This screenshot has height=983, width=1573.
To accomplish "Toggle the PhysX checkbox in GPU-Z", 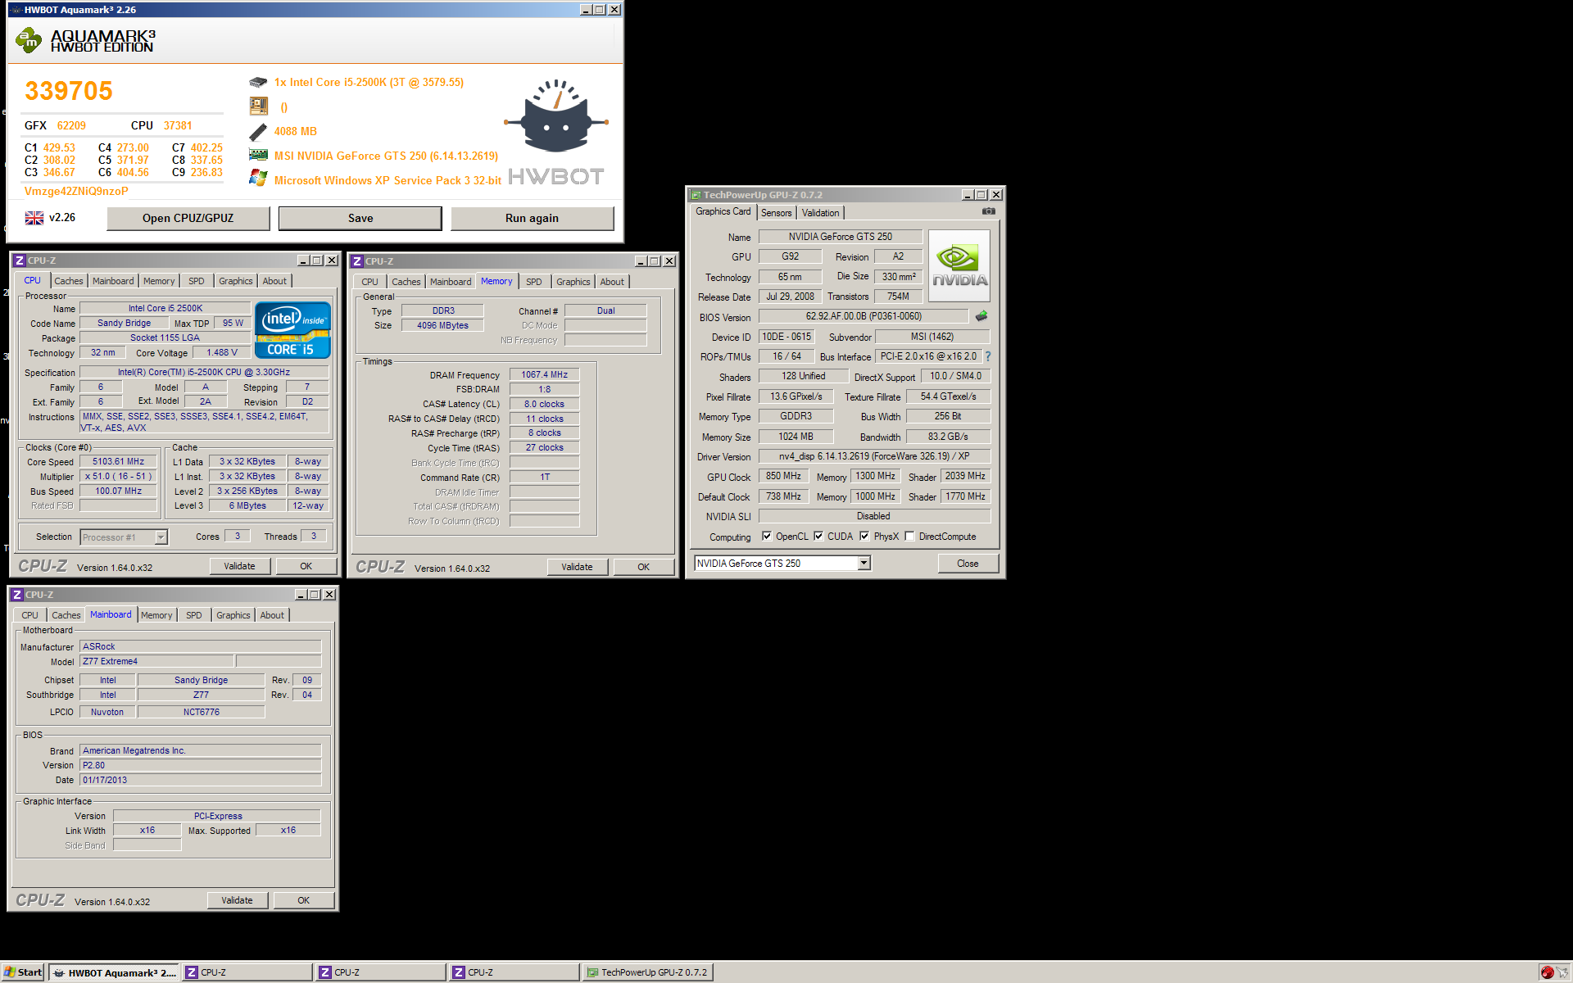I will (x=864, y=537).
